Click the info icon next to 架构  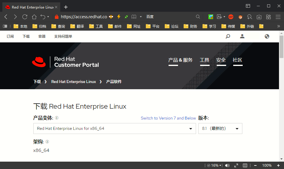(x=47, y=142)
